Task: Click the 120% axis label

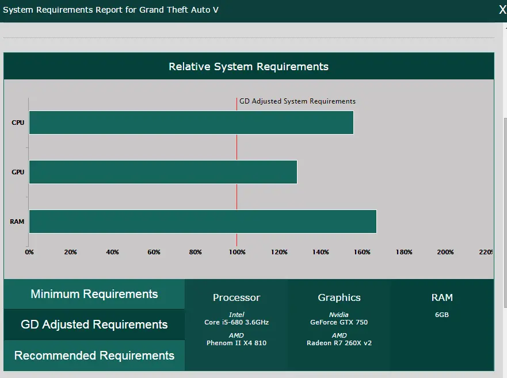Action: tap(279, 252)
